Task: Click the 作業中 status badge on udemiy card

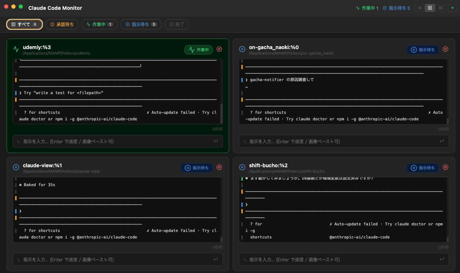Action: click(199, 50)
